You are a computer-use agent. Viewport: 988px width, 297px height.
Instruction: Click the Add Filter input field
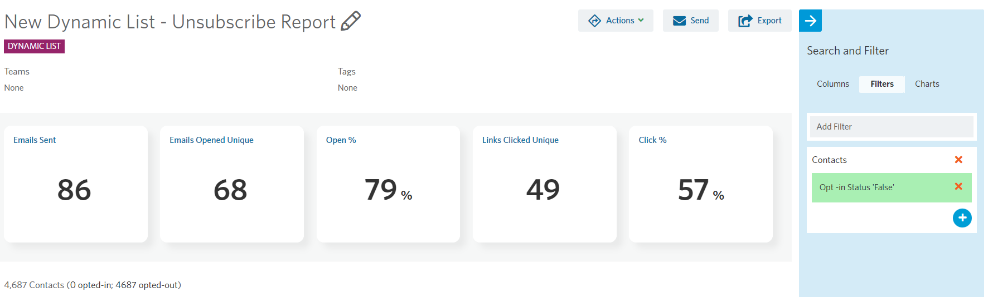[891, 127]
